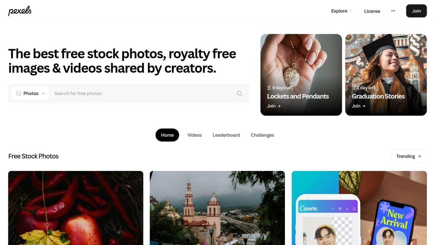Viewport: 435px width, 245px height.
Task: Click the image icon in Photos selector
Action: [18, 93]
